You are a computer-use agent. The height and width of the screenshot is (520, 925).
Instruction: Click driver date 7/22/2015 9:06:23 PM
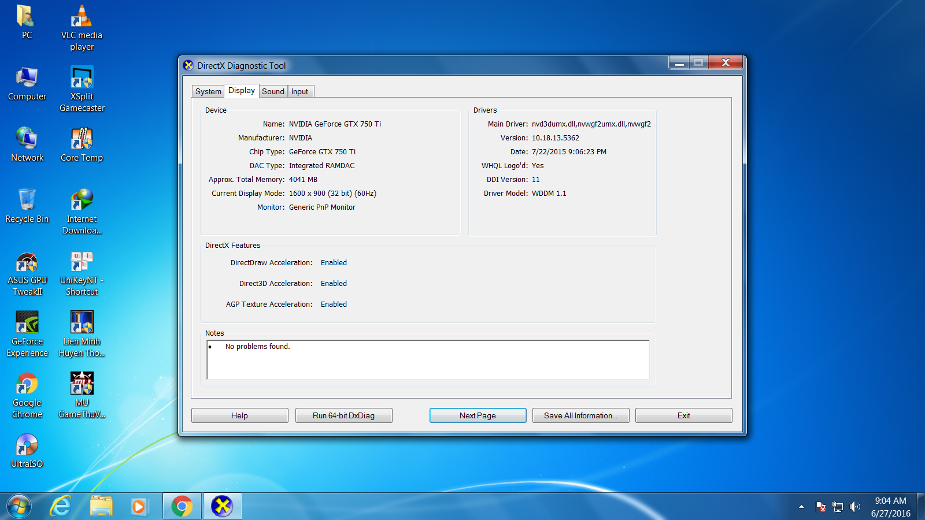click(569, 151)
